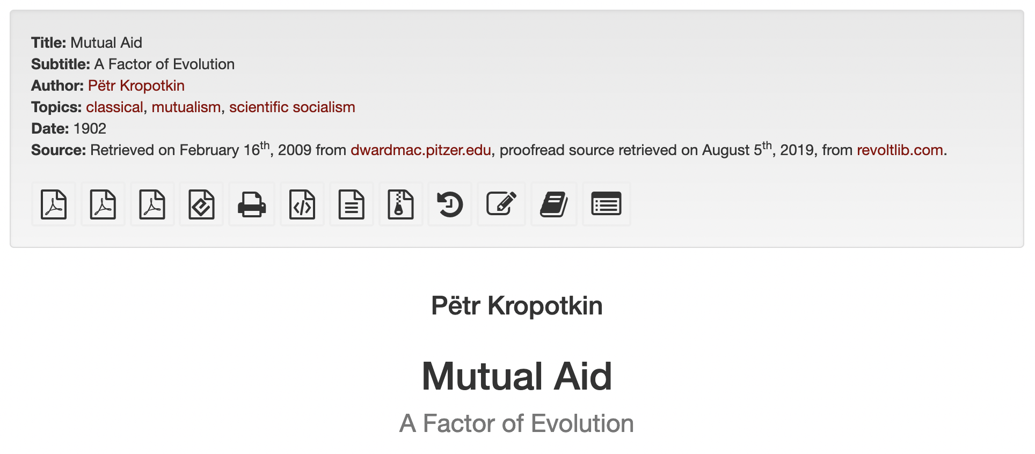Visit the revoltlib.com source link
The image size is (1035, 454).
(900, 150)
